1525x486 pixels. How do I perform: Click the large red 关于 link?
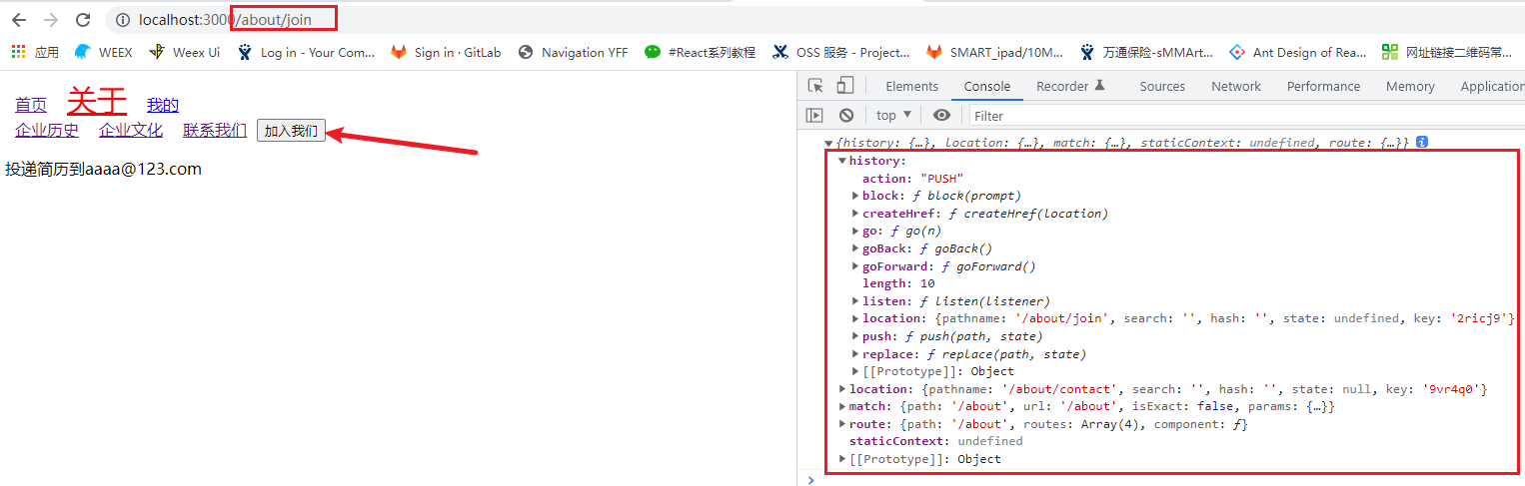[x=97, y=101]
